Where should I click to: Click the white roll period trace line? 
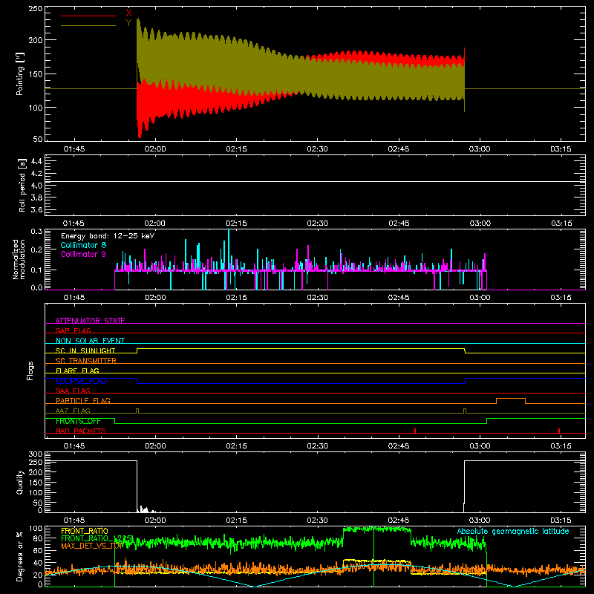click(x=315, y=181)
